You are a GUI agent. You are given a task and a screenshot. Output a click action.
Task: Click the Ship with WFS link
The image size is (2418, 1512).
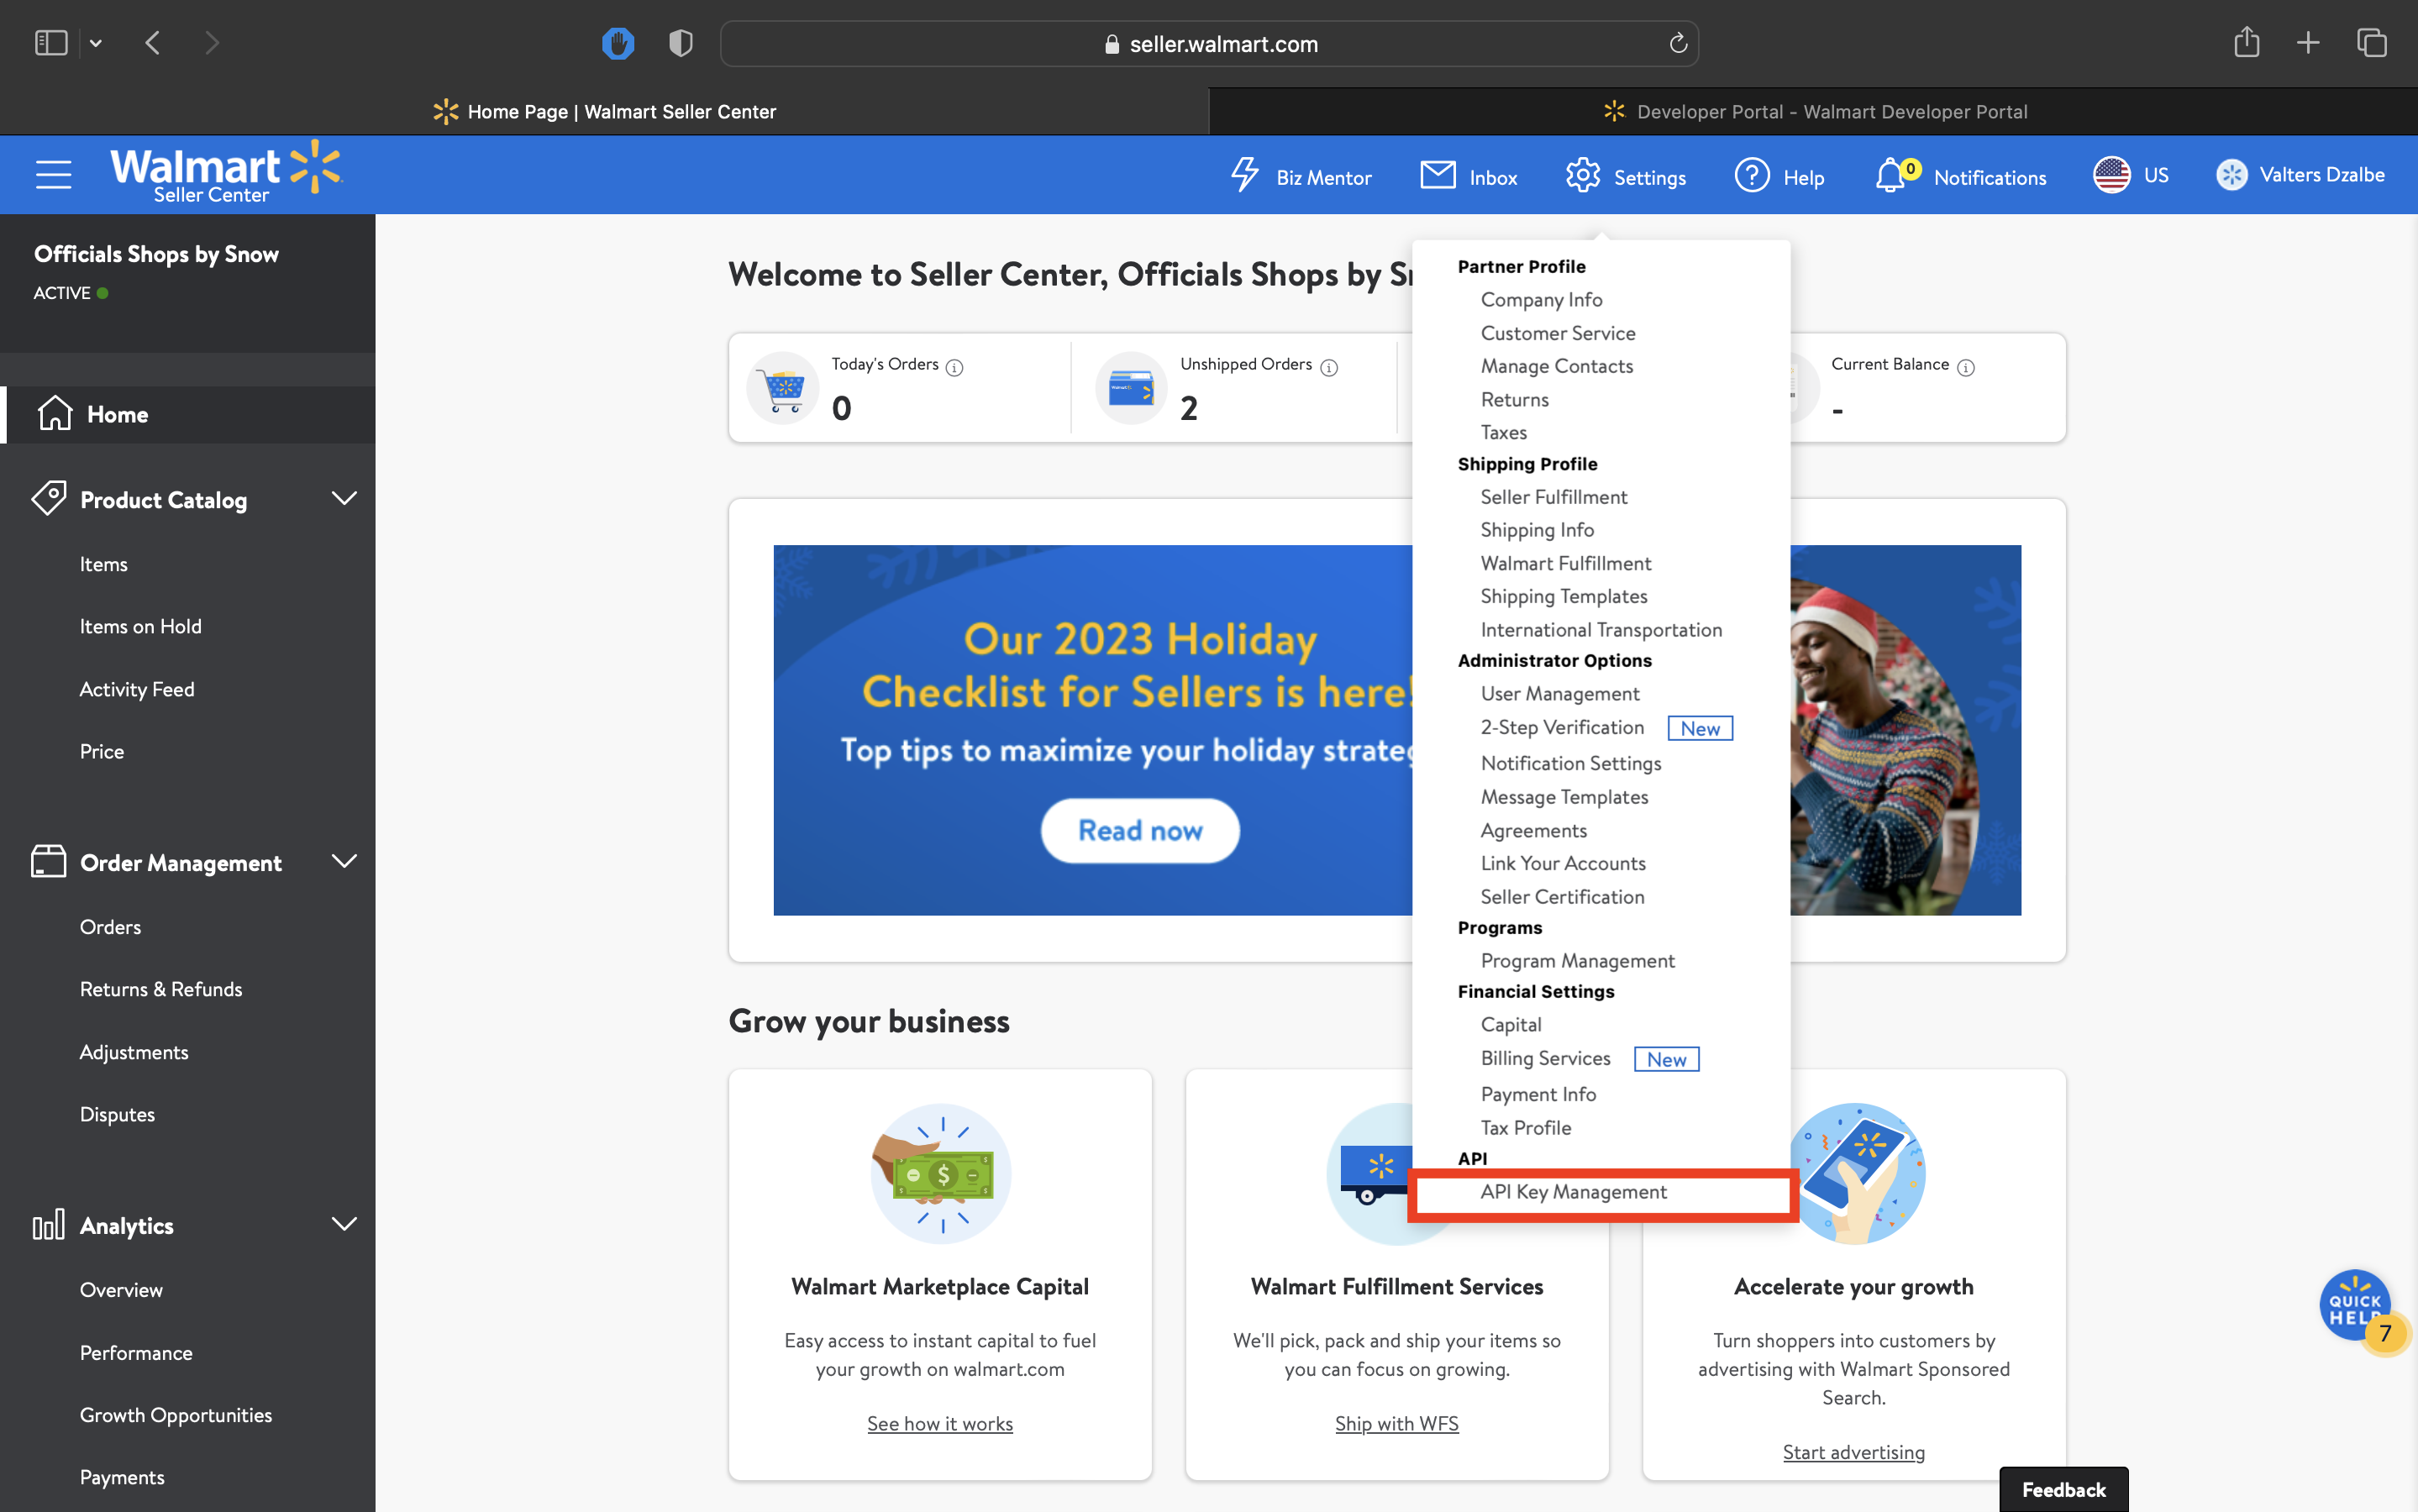click(x=1397, y=1423)
